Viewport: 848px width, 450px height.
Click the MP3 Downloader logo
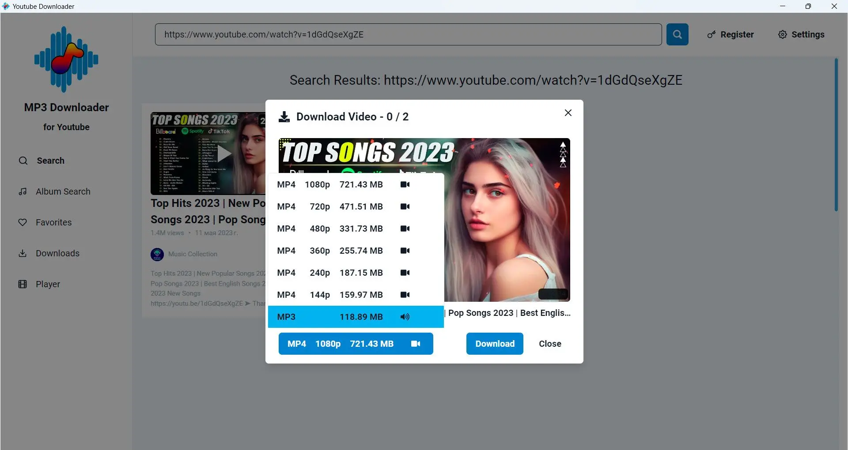66,59
